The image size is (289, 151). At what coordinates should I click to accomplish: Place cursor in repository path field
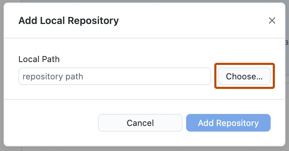(115, 76)
